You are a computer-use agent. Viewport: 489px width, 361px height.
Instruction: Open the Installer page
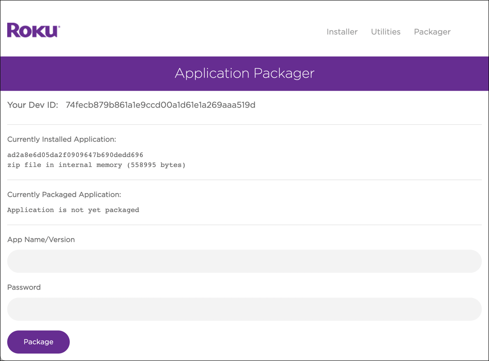[342, 32]
